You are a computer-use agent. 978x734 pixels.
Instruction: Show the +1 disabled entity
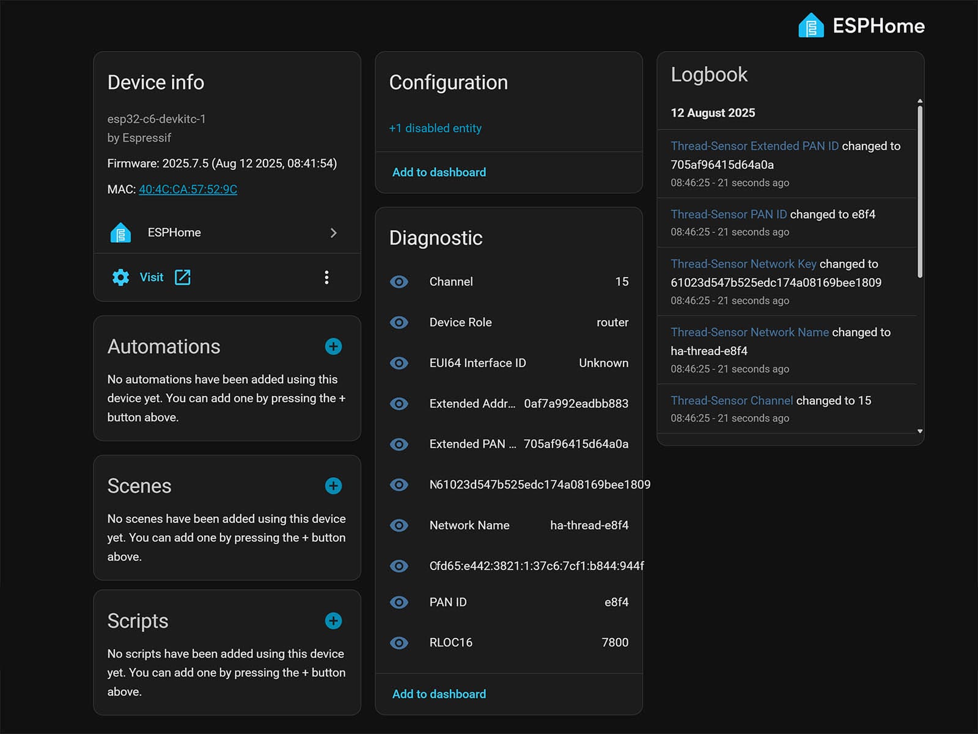click(x=435, y=128)
